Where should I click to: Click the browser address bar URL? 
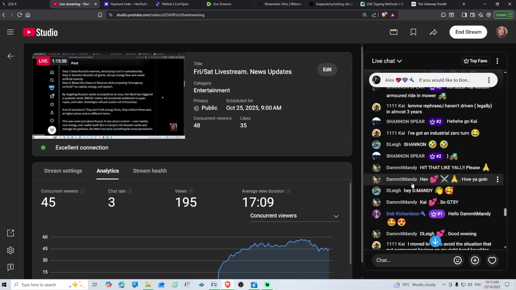coord(160,15)
